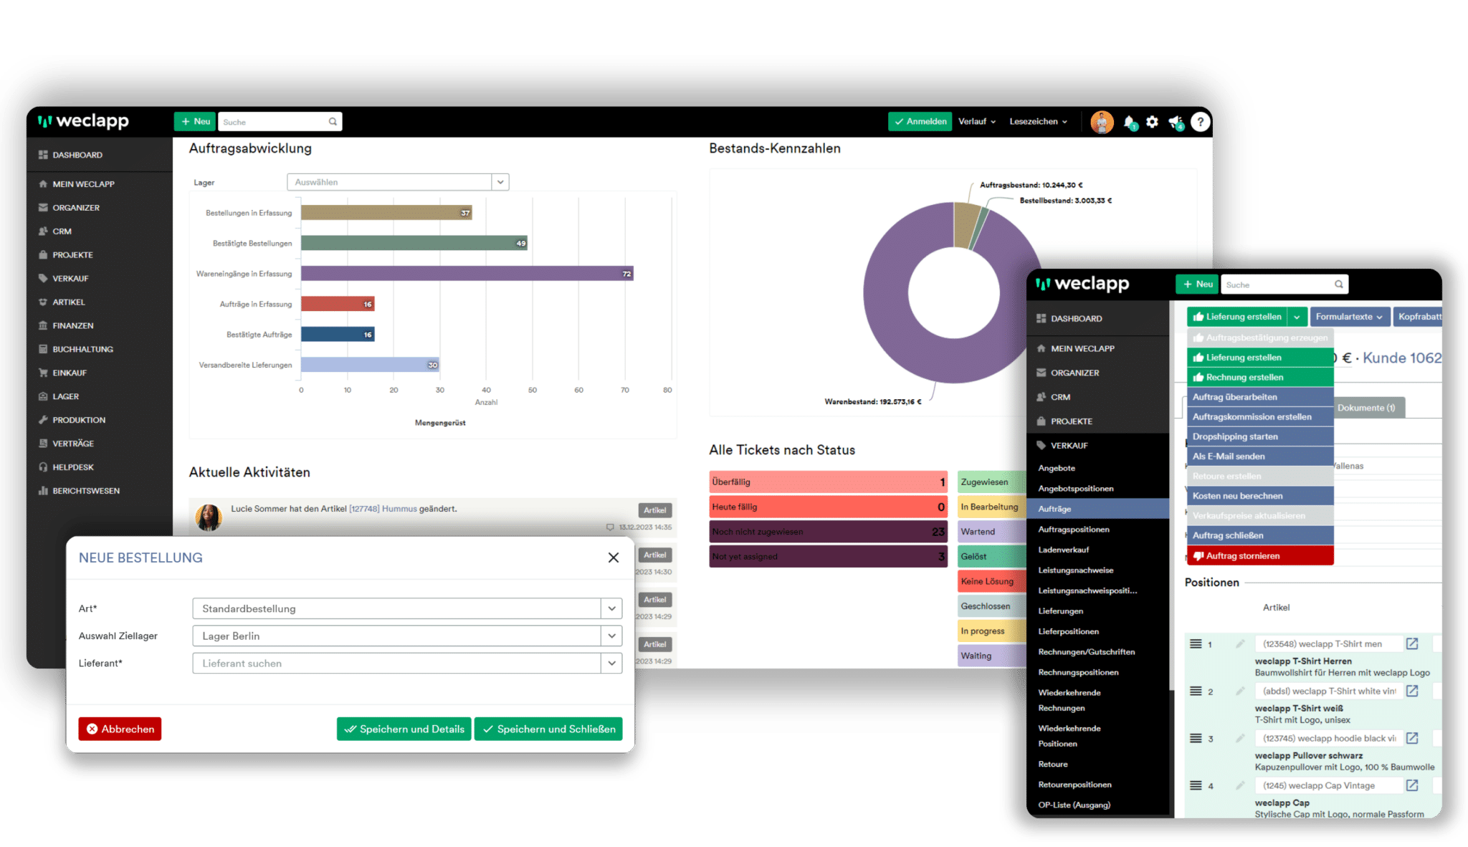Click the Abbrechen button
The width and height of the screenshot is (1468, 847).
point(120,729)
